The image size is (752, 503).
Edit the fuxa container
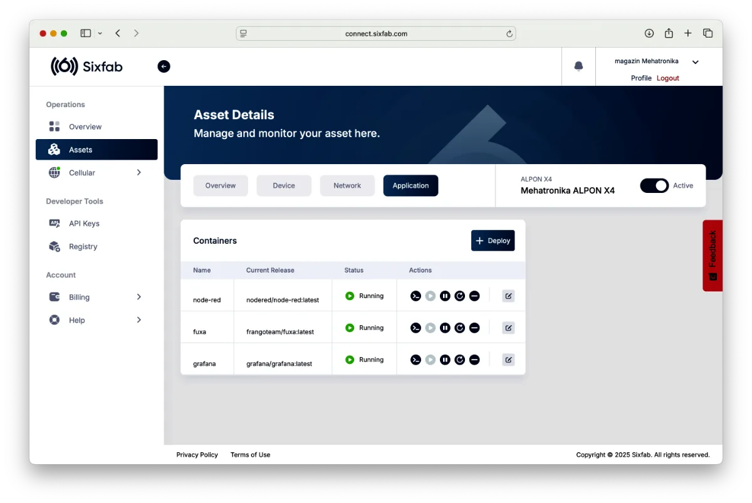coord(508,328)
